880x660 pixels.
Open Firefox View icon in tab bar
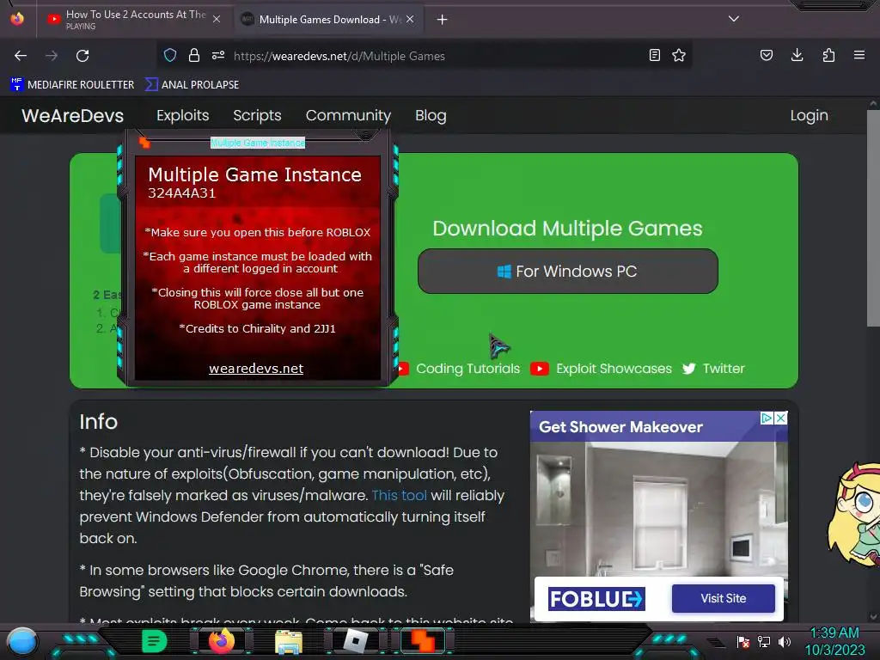pos(17,19)
